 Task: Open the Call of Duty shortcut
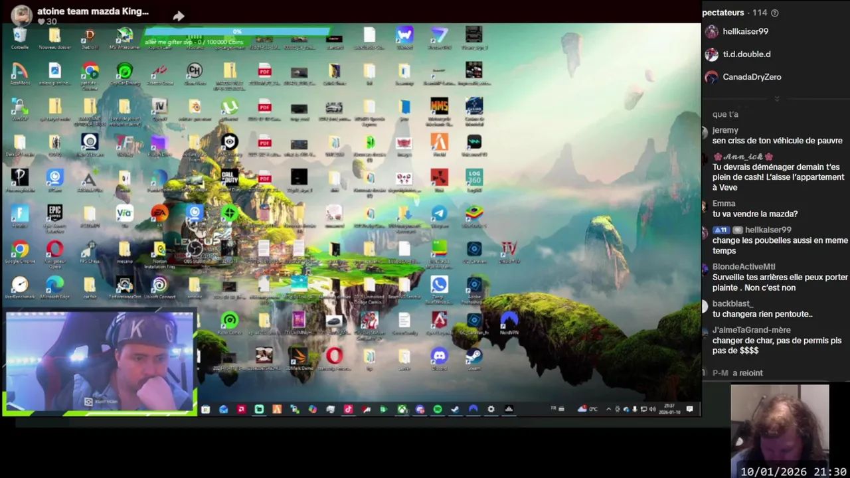point(229,181)
